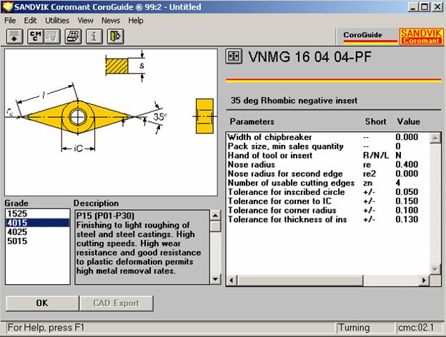Select grade 1525 in Grade list
The image size is (446, 337).
(38, 213)
